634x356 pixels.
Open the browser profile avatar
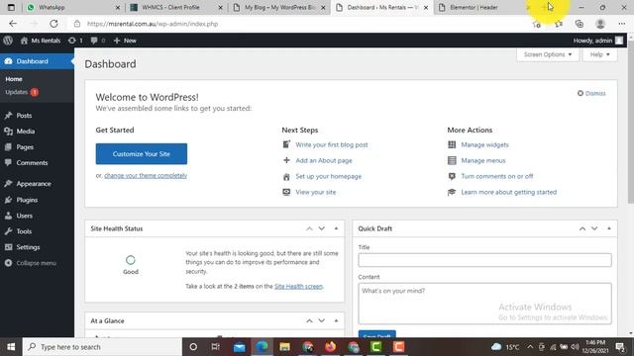coord(600,24)
